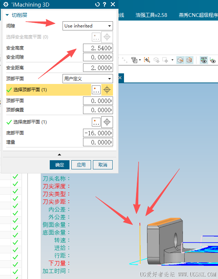Open the 浩强工具v2.58 menu tab

151,15
